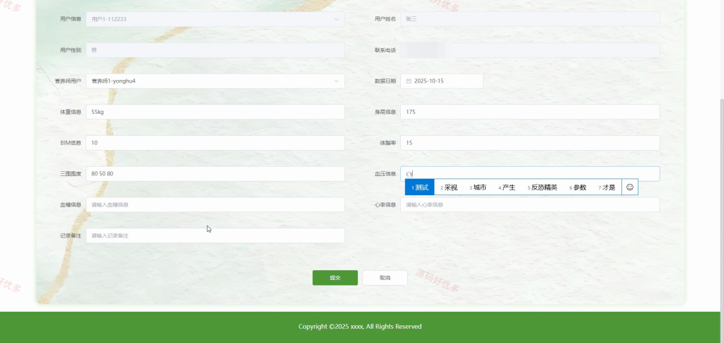Viewport: 724px width, 343px height.
Task: Click the 三围围度 label text
Action: tap(71, 174)
